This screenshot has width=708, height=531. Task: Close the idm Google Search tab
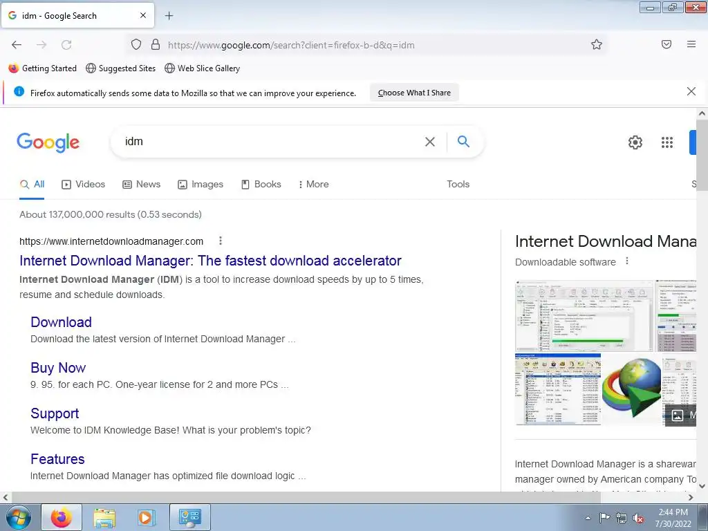point(143,15)
